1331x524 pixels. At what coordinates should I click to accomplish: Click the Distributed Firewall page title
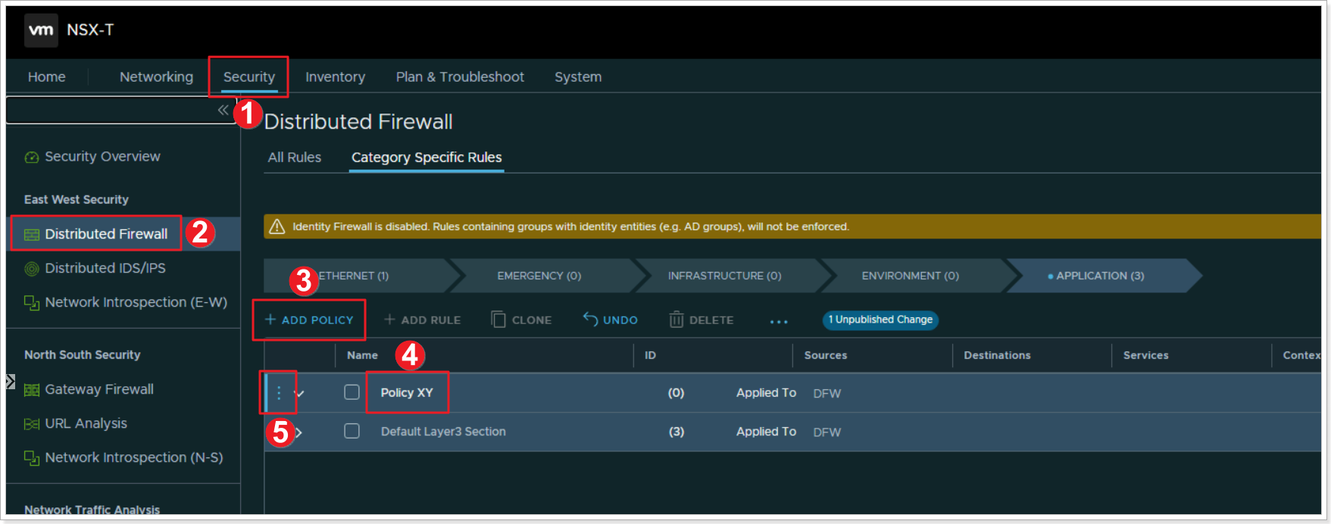358,122
